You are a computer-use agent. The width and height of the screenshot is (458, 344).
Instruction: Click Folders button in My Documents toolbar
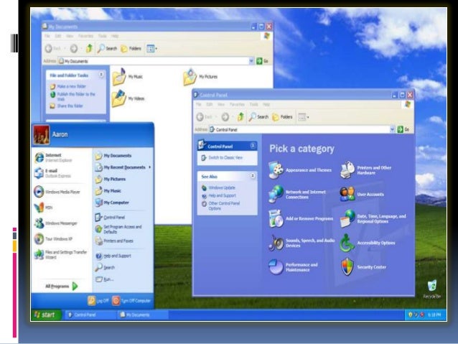[131, 49]
